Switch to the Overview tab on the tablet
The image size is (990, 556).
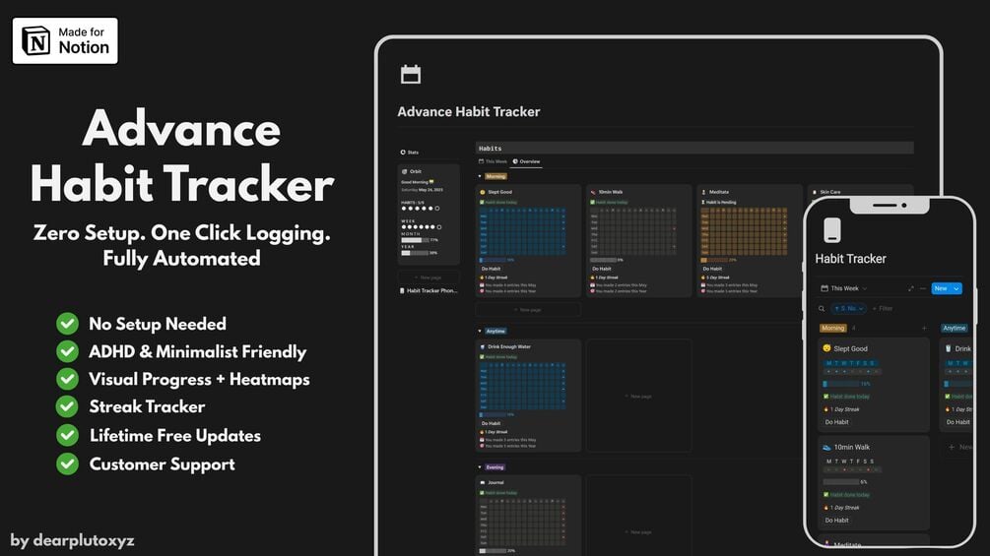tap(526, 161)
